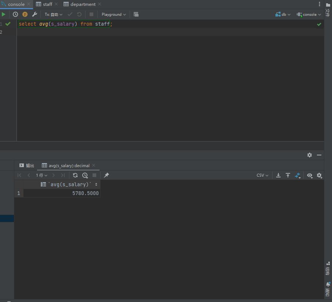Open the eye view options dropdown

coord(310,176)
